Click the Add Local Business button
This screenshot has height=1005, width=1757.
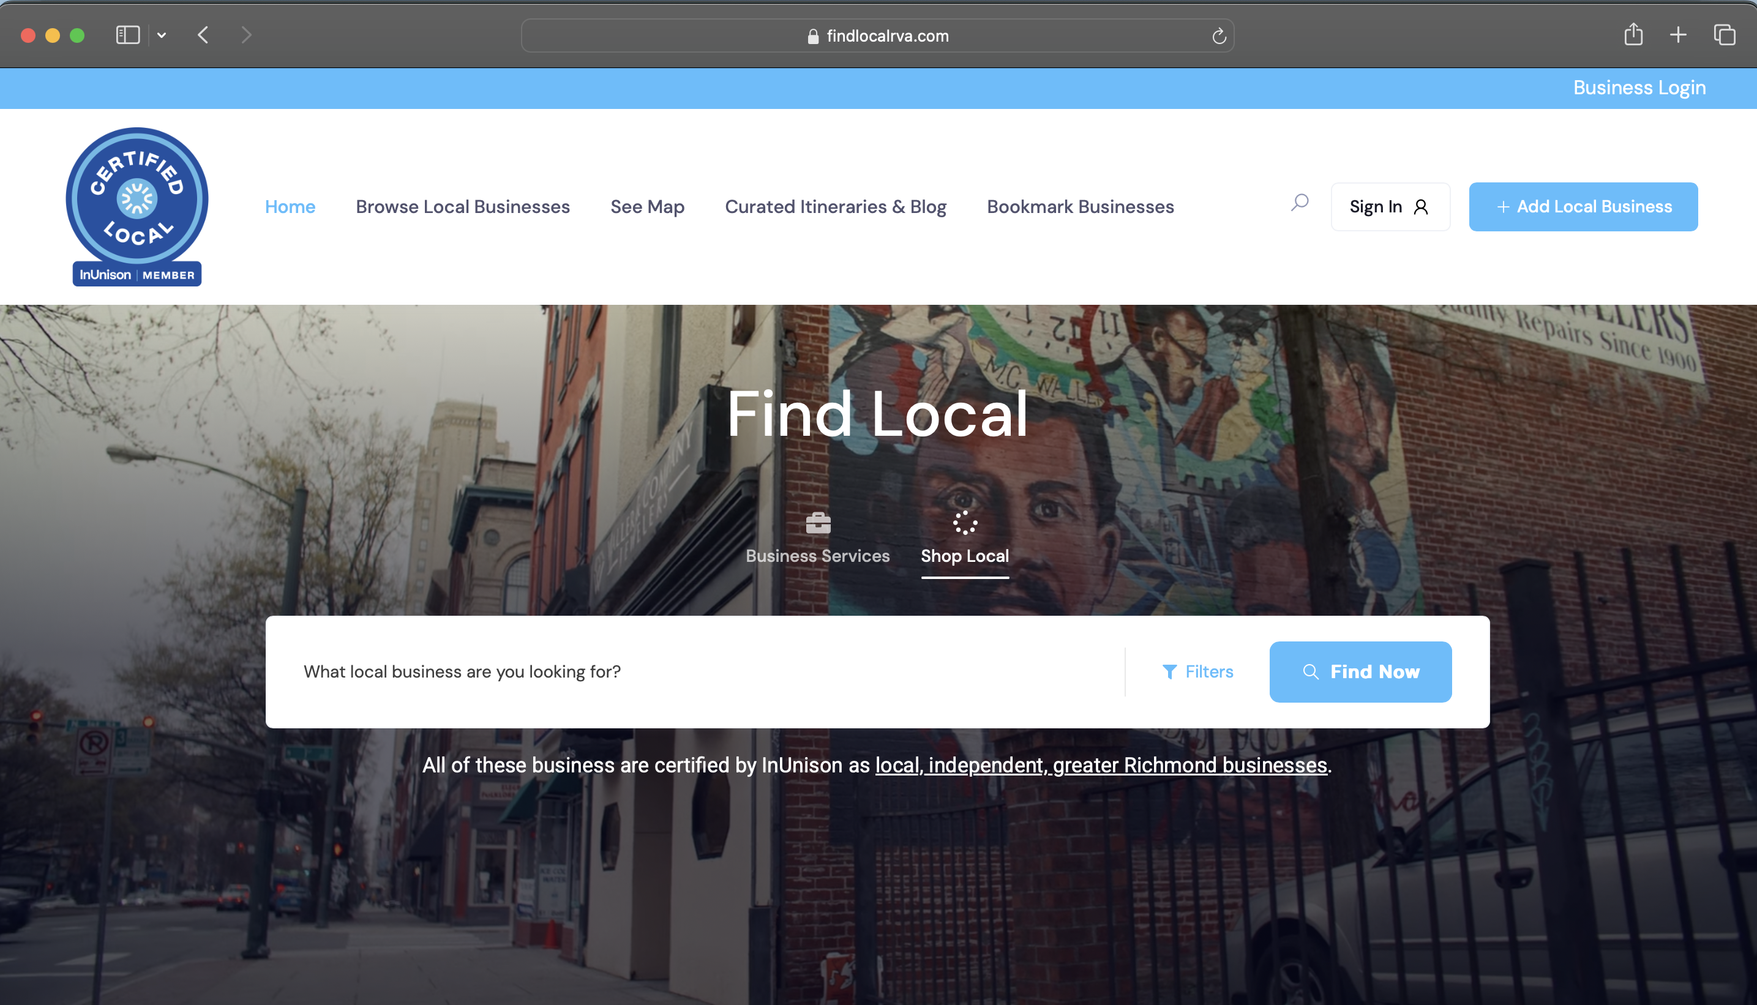(x=1583, y=206)
